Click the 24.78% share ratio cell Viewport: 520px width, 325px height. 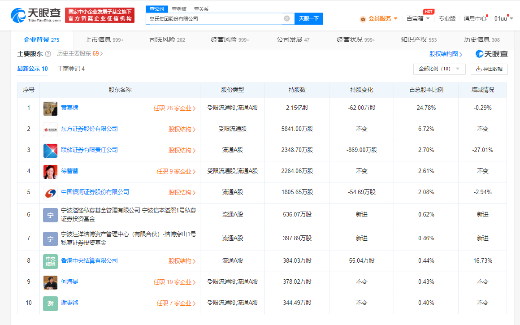426,108
